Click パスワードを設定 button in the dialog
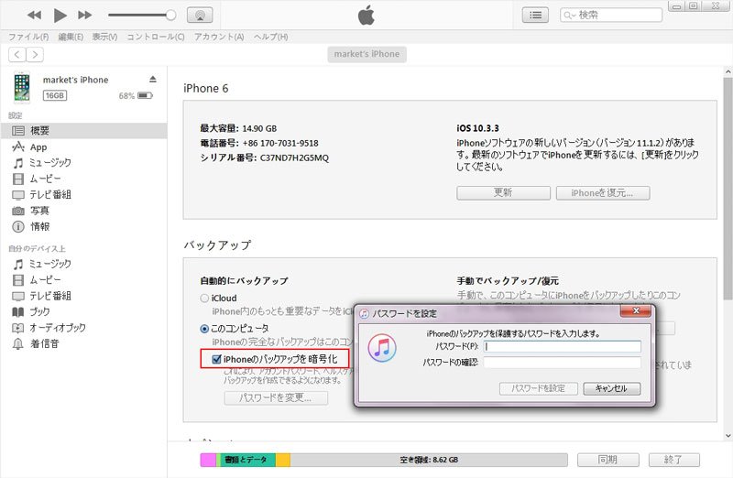The image size is (733, 478). (x=538, y=388)
